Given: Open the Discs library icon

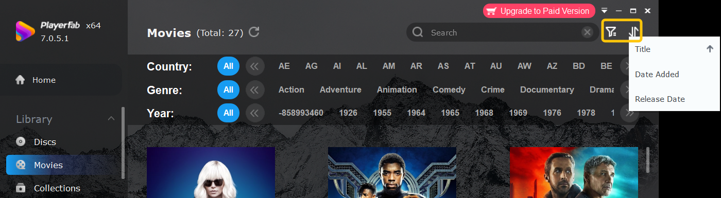Looking at the screenshot, I should [x=21, y=141].
